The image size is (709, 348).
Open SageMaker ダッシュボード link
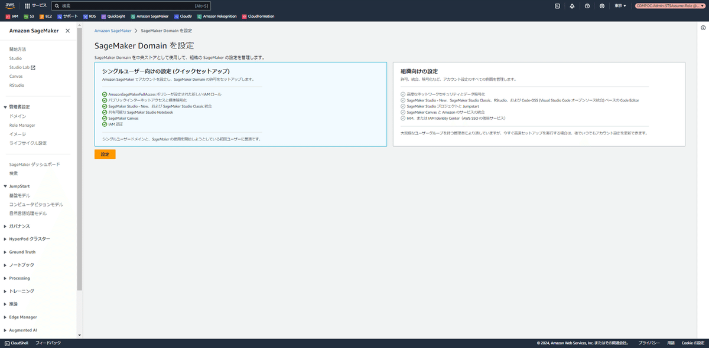[x=35, y=165]
